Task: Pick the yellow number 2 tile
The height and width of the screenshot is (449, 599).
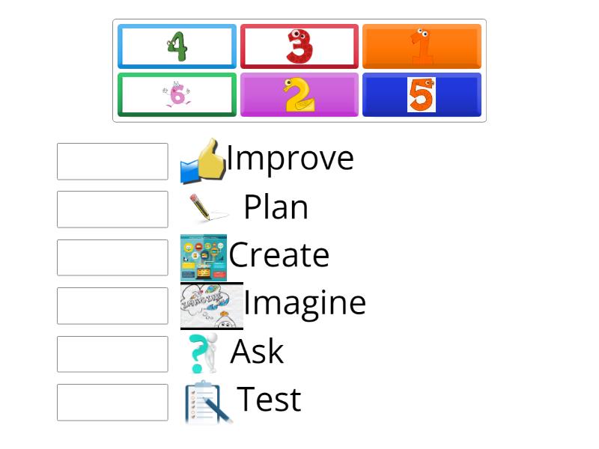Action: click(x=299, y=95)
